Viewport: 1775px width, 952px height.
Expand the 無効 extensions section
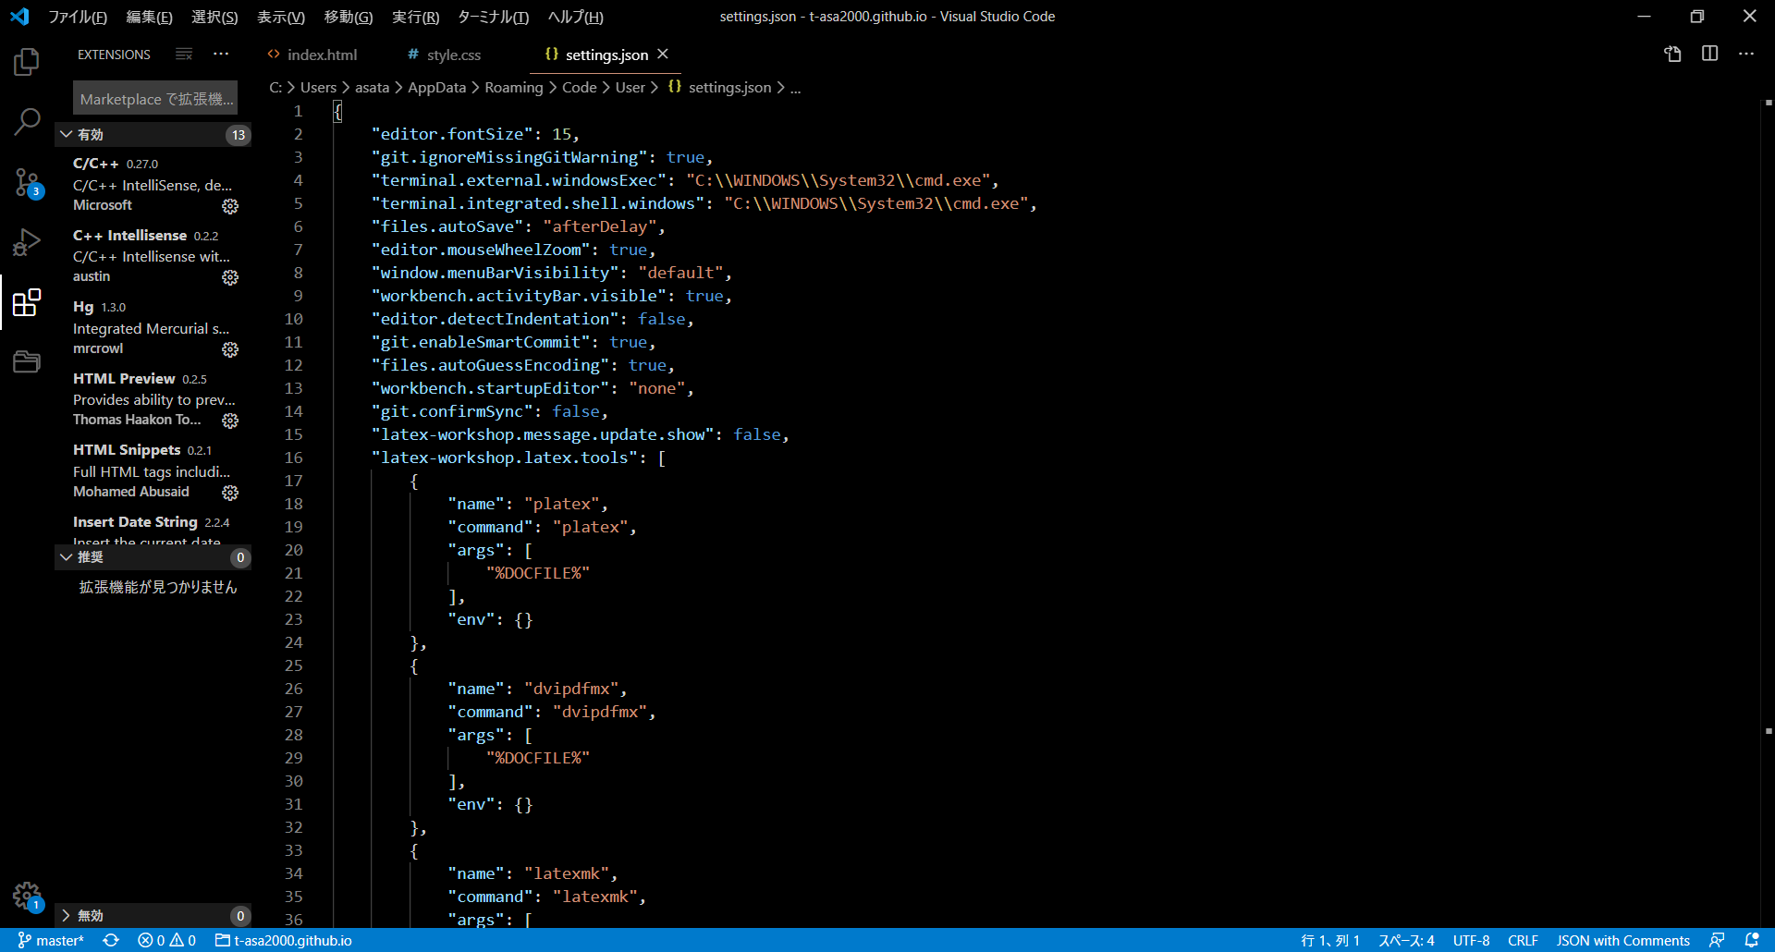pos(153,915)
